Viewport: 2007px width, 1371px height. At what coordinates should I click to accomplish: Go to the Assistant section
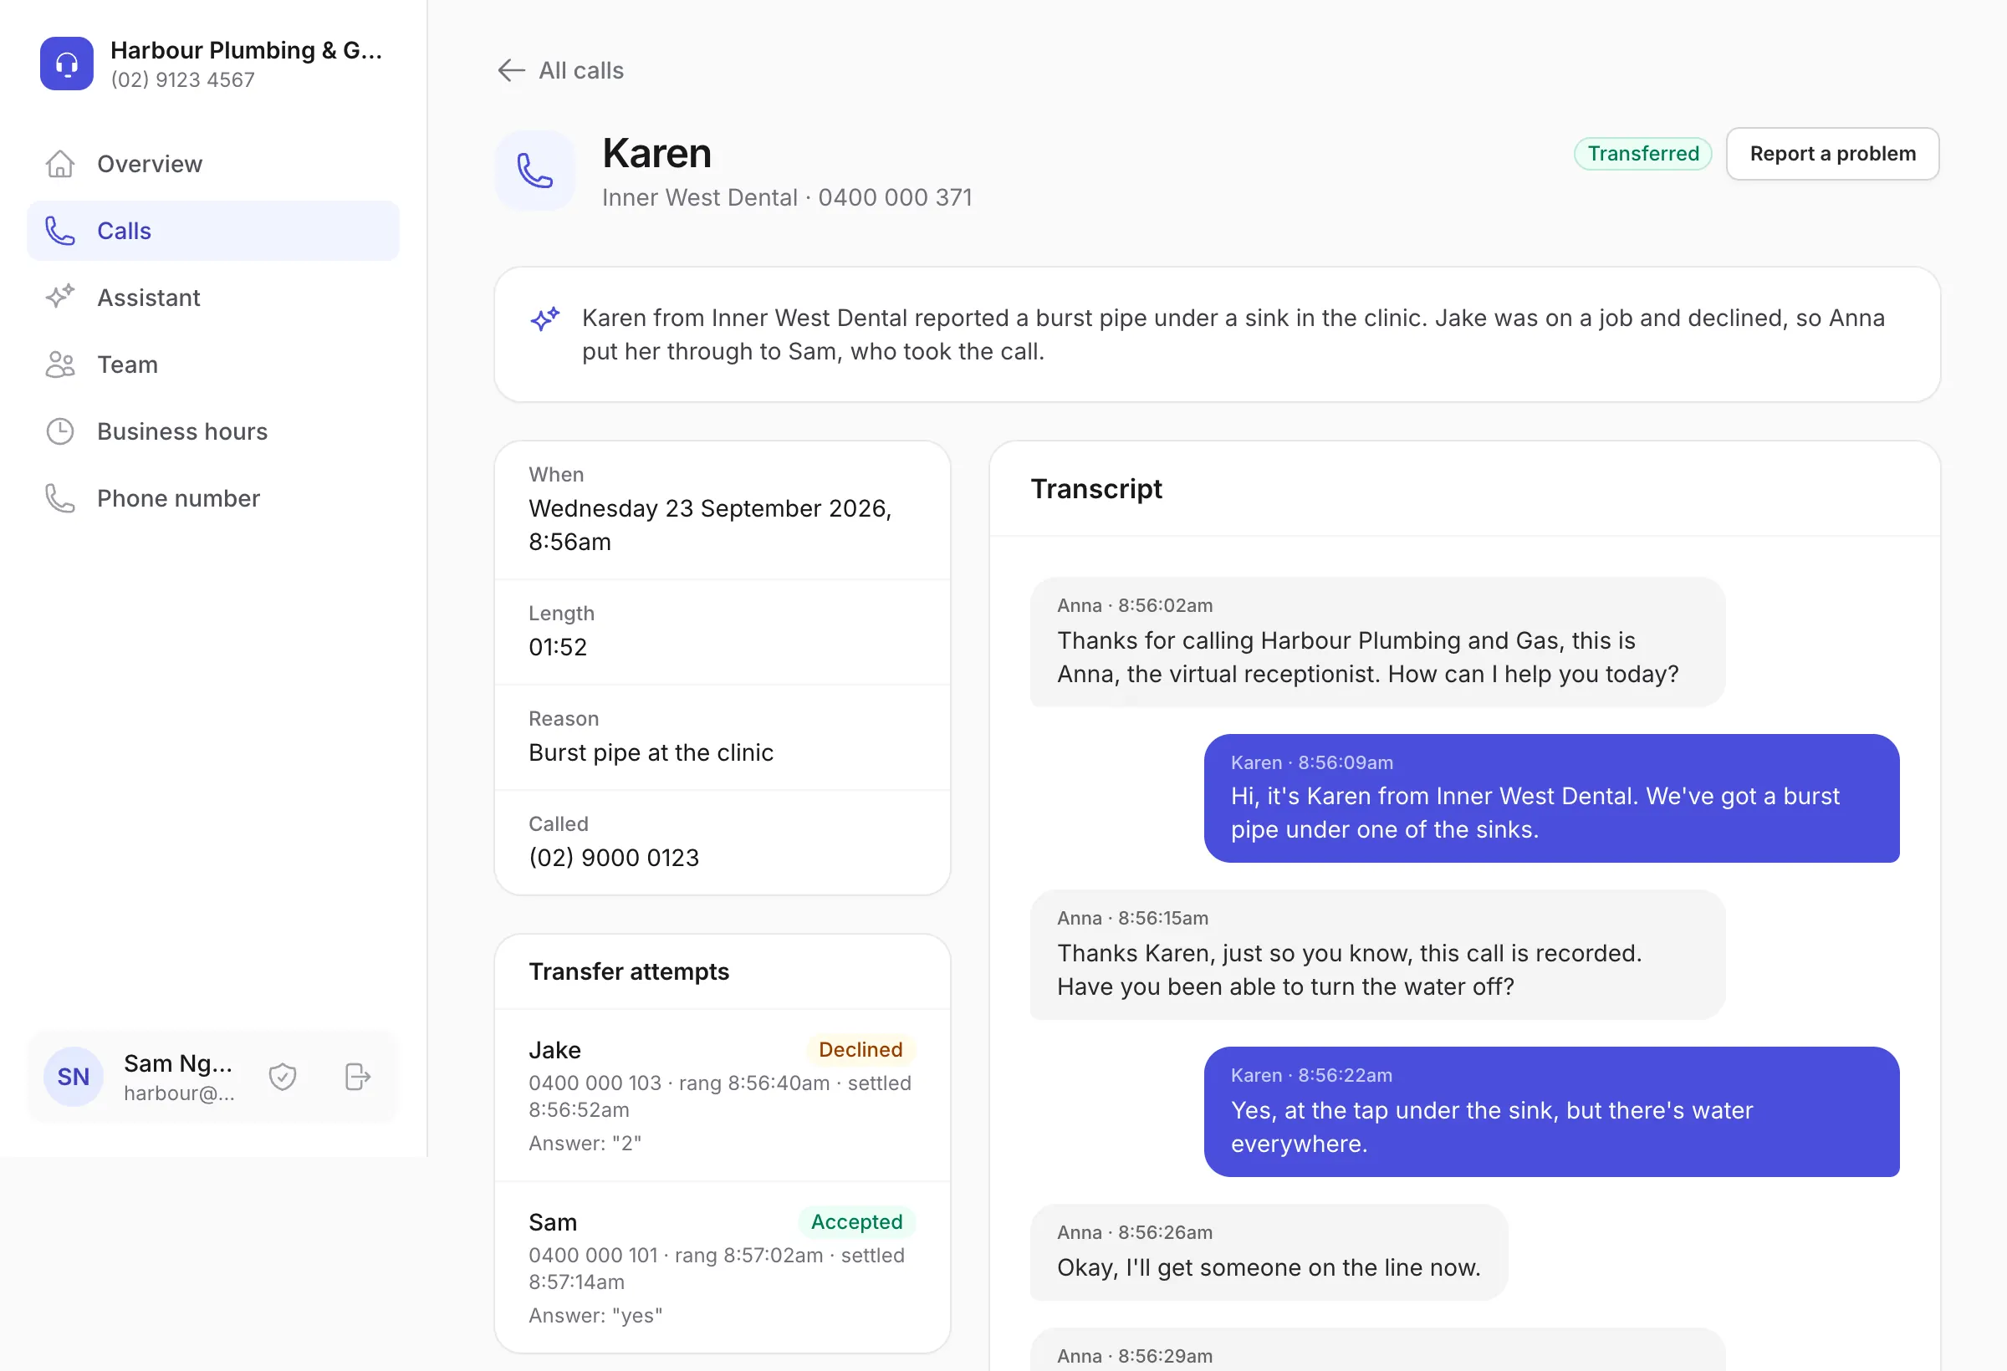213,297
